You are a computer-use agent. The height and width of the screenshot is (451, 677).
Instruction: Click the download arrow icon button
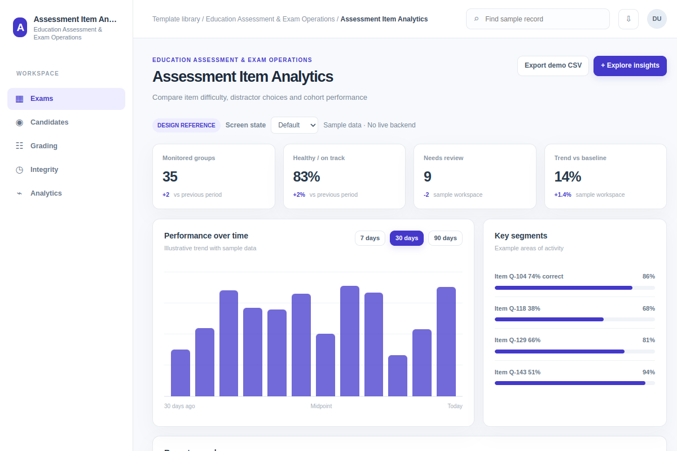(628, 19)
